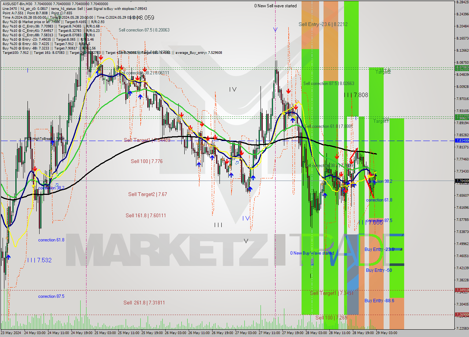This screenshot has width=469, height=337.
Task: Click the 8.24300 price axis value
Action: 462,14
